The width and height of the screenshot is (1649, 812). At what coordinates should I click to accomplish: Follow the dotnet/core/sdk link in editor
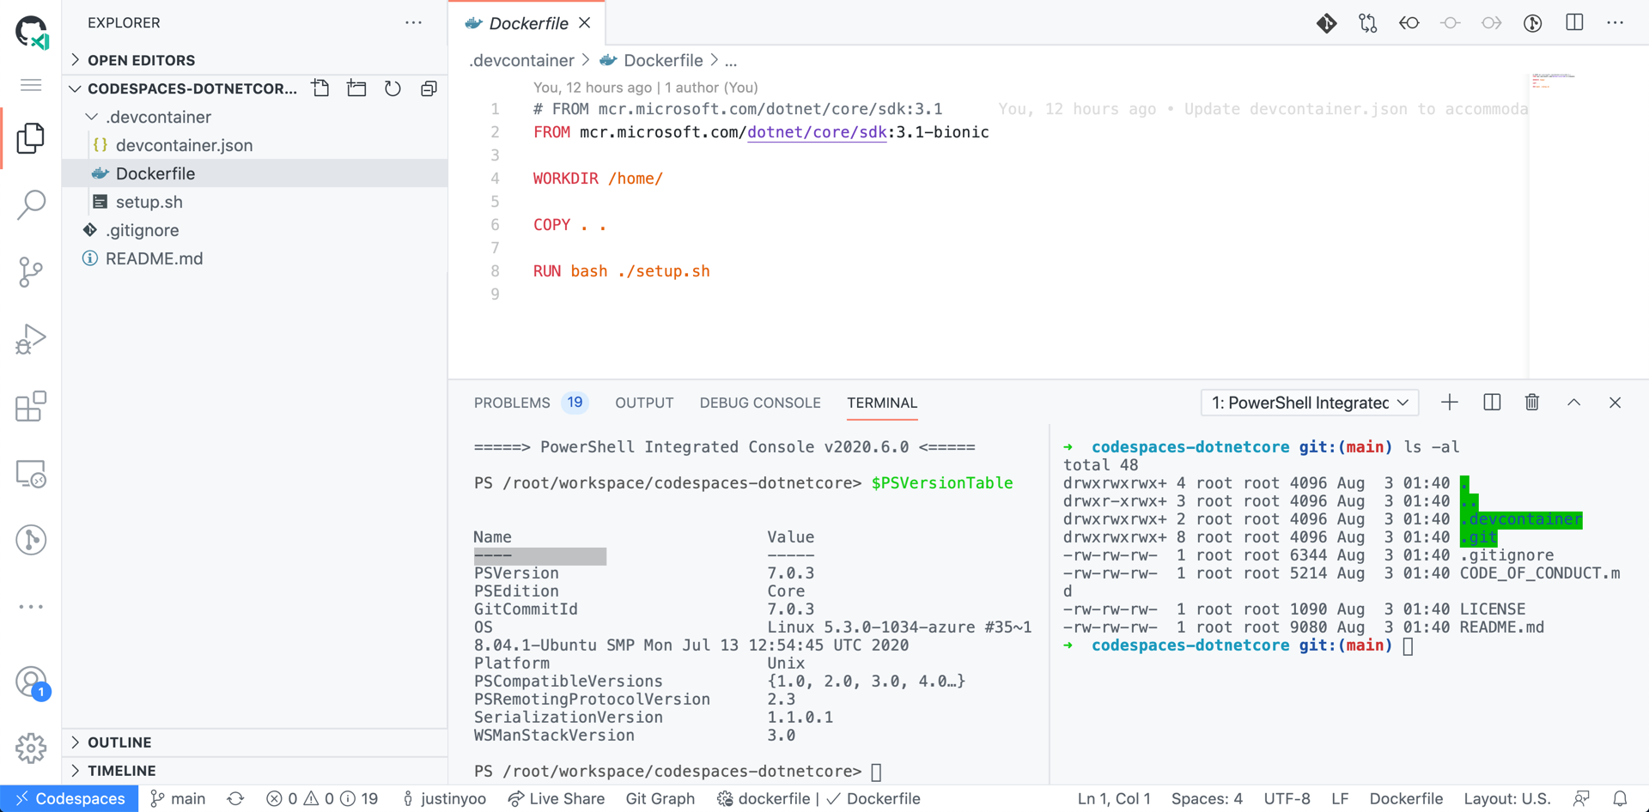click(817, 132)
